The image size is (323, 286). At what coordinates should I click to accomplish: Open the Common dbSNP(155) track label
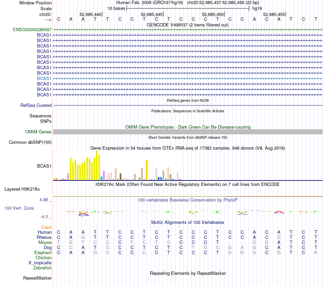[30, 142]
